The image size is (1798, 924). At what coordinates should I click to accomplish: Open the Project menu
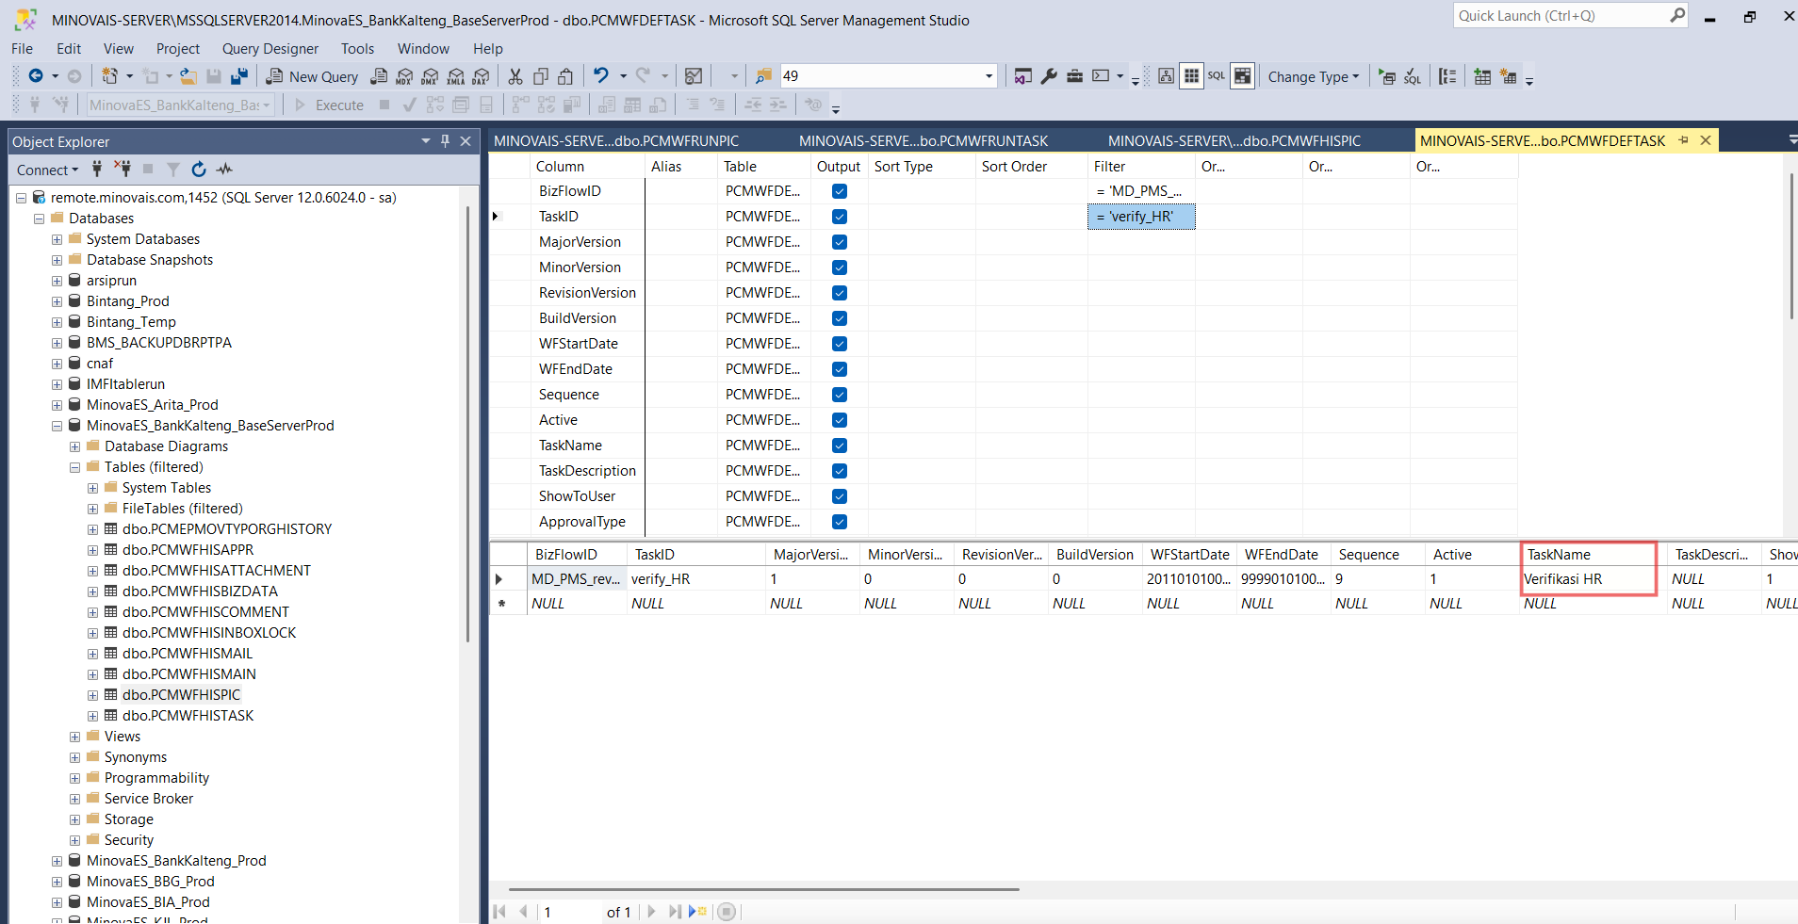[178, 49]
